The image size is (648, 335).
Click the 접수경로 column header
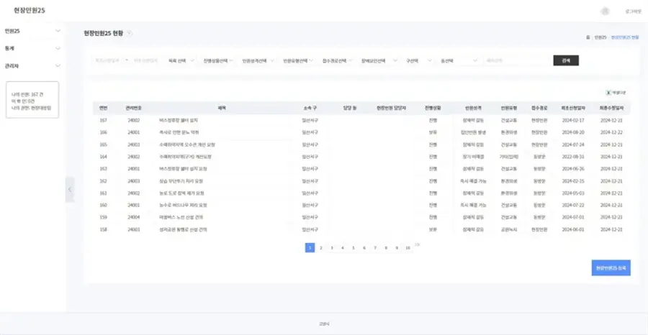point(540,108)
